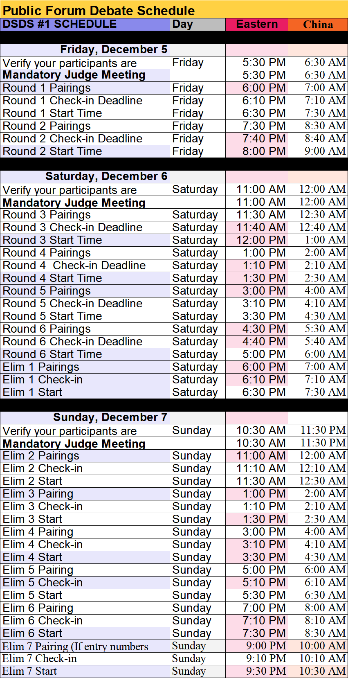Click the Elim 1 Pairings cell
Image resolution: width=348 pixels, height=678 pixels.
tap(41, 367)
